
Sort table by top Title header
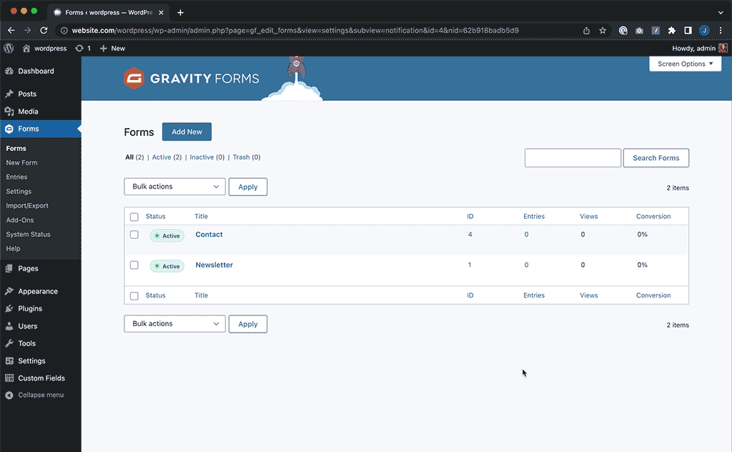pyautogui.click(x=201, y=216)
